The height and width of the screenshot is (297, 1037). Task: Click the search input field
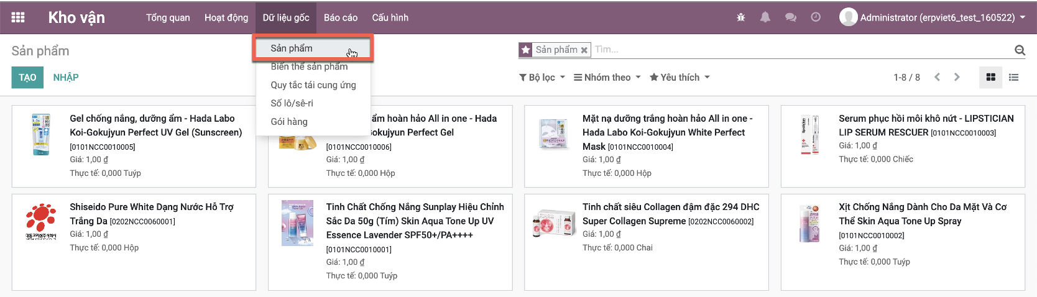click(x=802, y=50)
